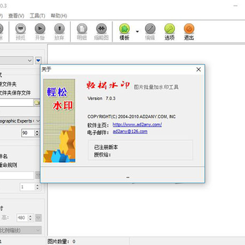Click the dropdown button beside height 480 field

39,218
